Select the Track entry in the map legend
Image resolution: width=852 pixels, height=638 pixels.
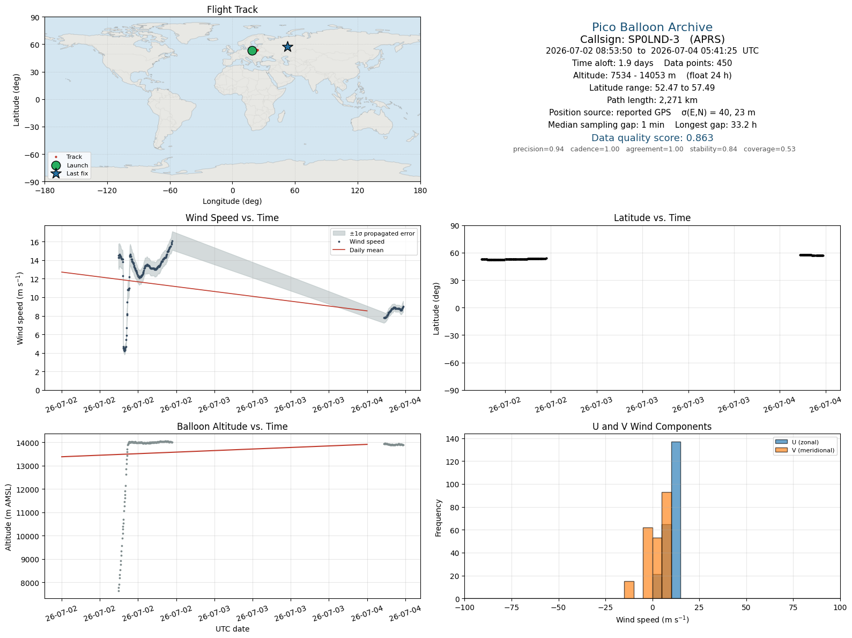tap(69, 157)
